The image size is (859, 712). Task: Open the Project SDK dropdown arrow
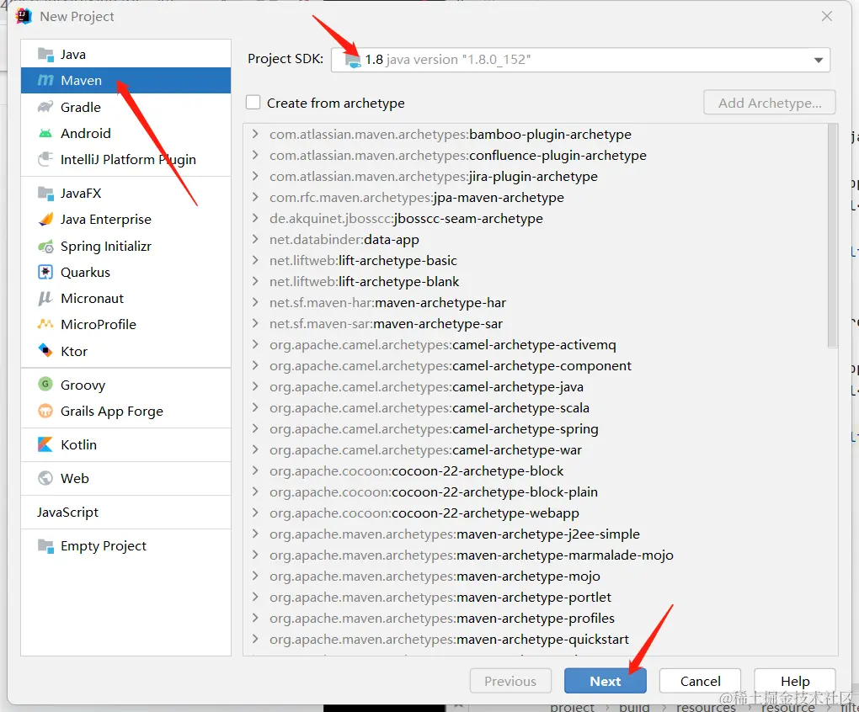(819, 60)
